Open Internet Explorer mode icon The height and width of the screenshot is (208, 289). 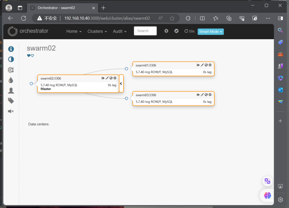point(255,18)
